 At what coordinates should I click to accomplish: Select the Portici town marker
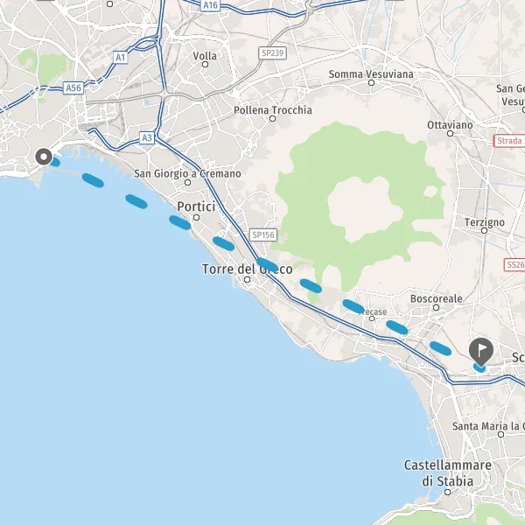197,218
